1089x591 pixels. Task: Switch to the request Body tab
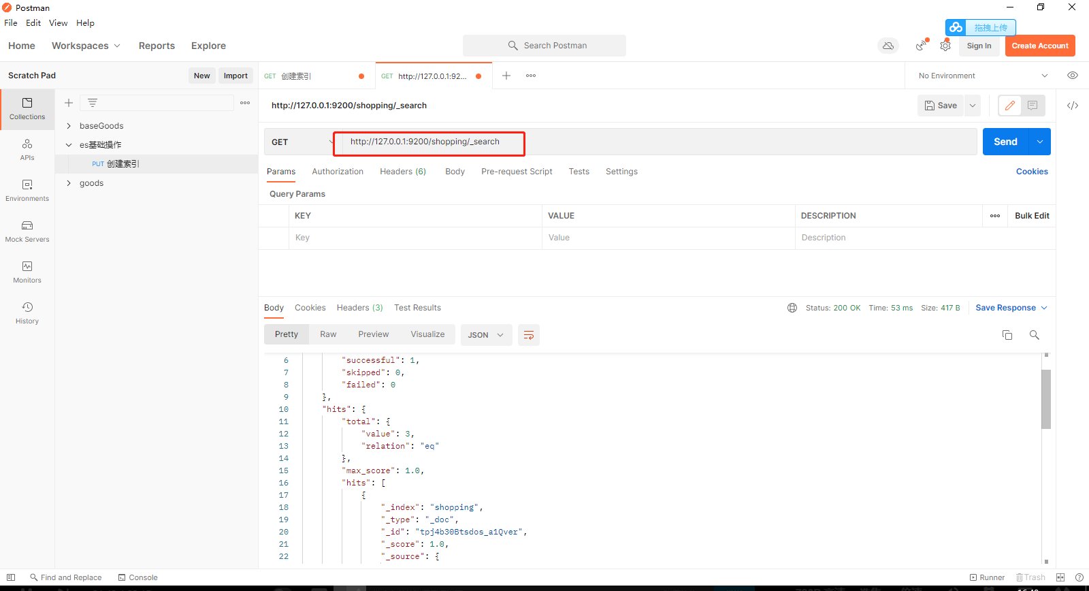[455, 172]
